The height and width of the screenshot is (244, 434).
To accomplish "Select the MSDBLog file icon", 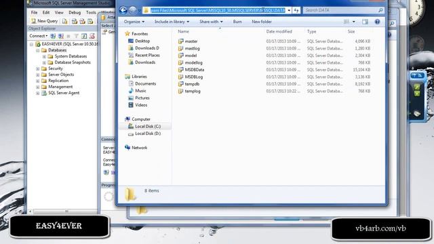I will tap(181, 77).
